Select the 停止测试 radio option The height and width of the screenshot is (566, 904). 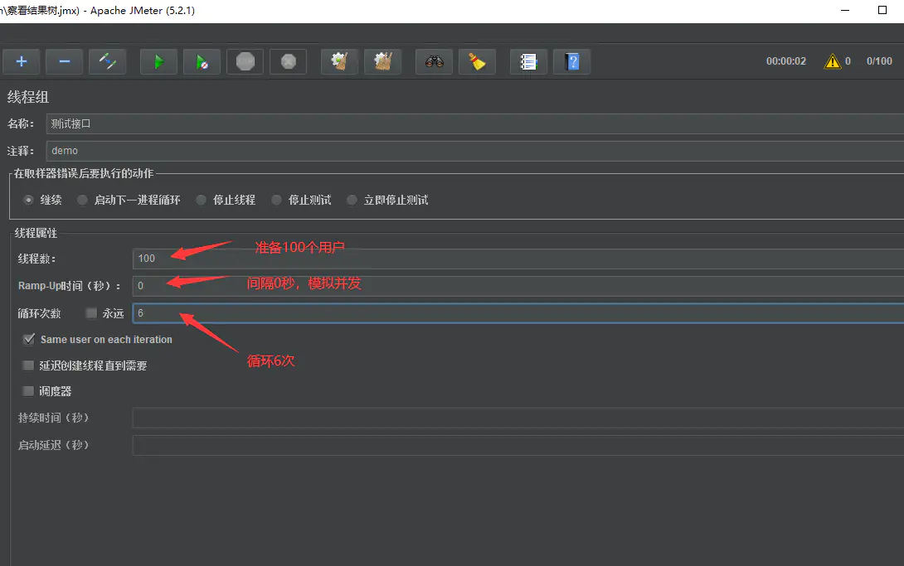coord(276,200)
